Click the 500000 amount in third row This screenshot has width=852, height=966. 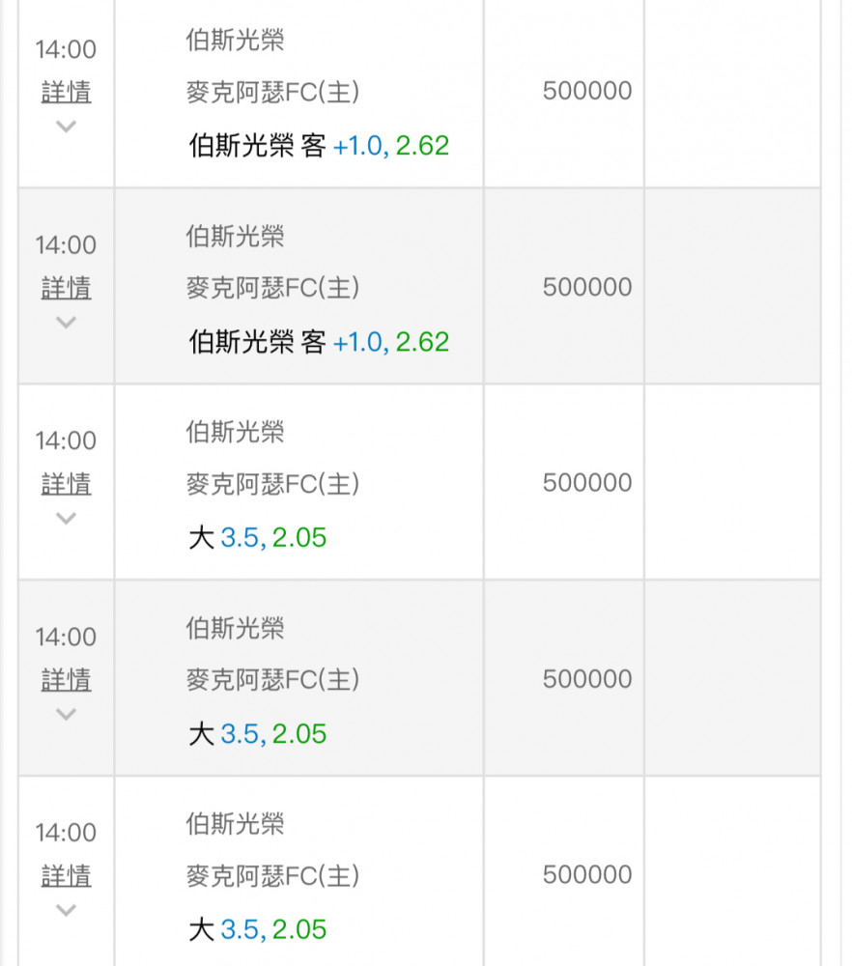point(587,483)
